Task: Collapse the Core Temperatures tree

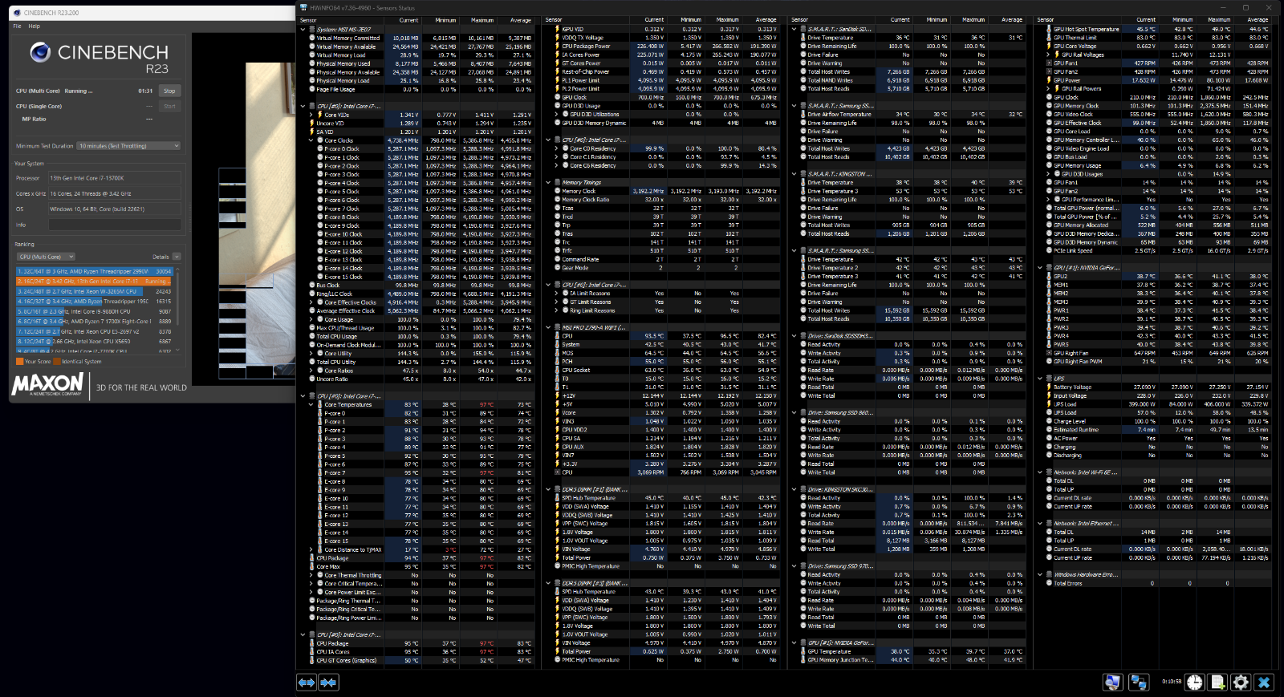Action: coord(311,405)
